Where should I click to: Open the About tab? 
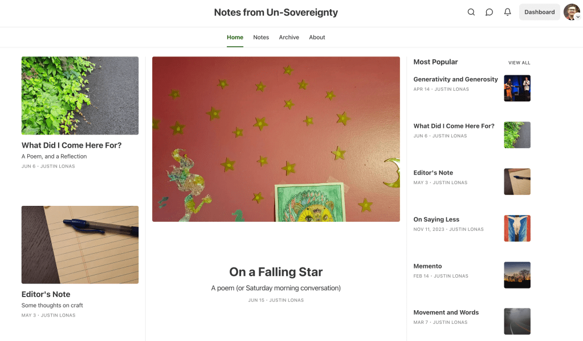(x=317, y=38)
